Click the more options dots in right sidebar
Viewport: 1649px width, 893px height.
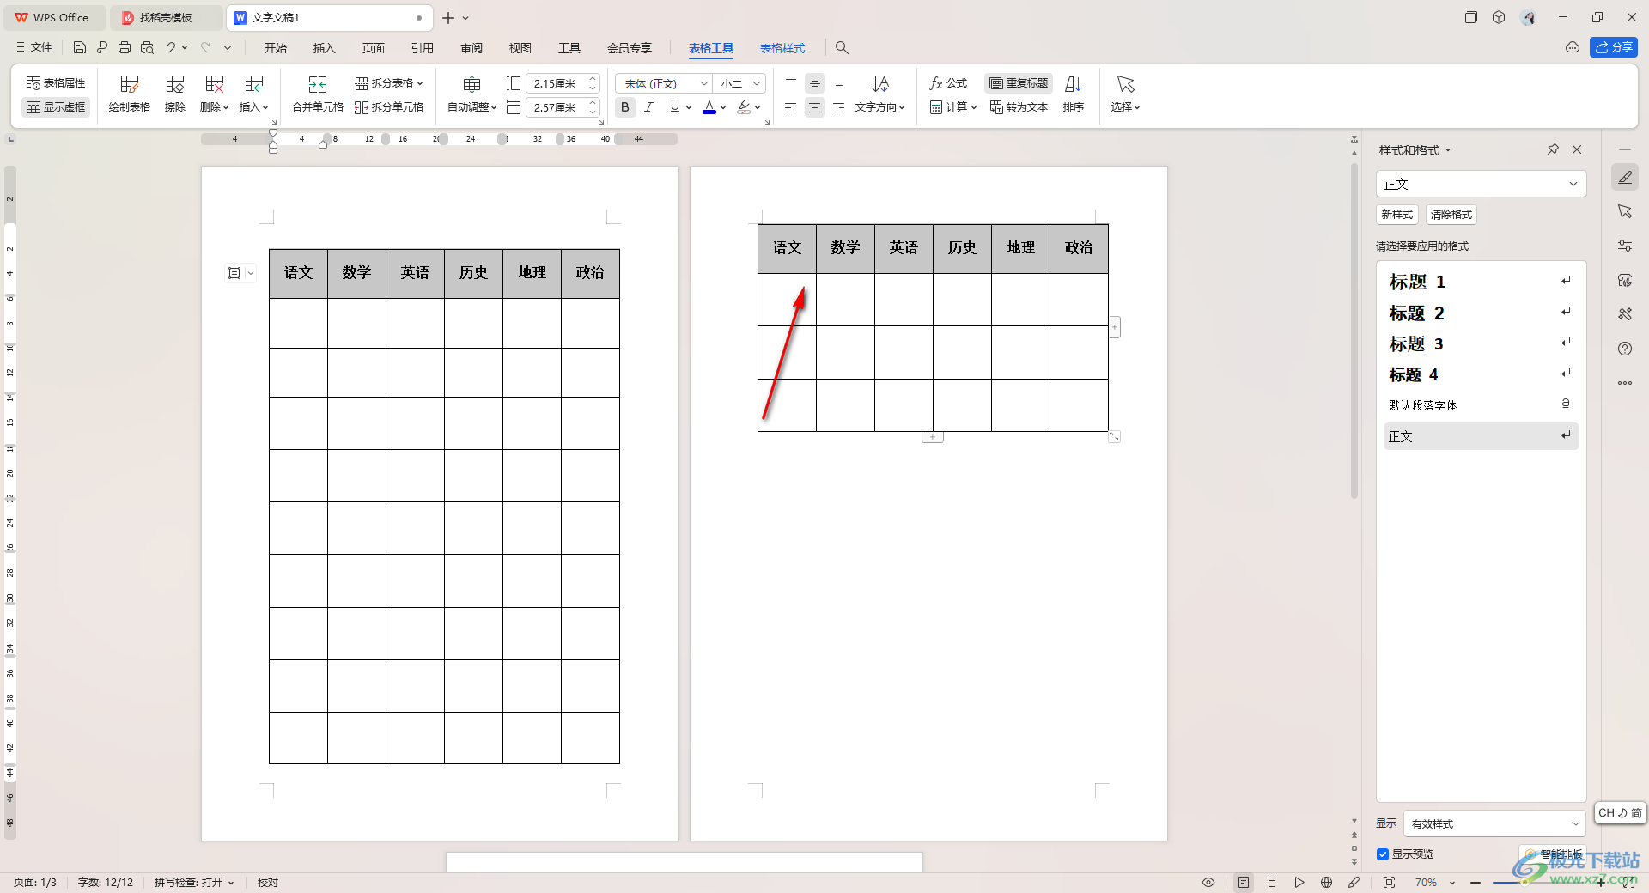tap(1625, 383)
